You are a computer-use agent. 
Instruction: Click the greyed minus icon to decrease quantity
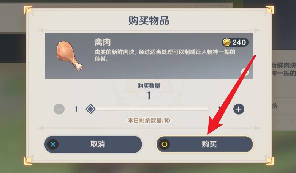pos(59,109)
